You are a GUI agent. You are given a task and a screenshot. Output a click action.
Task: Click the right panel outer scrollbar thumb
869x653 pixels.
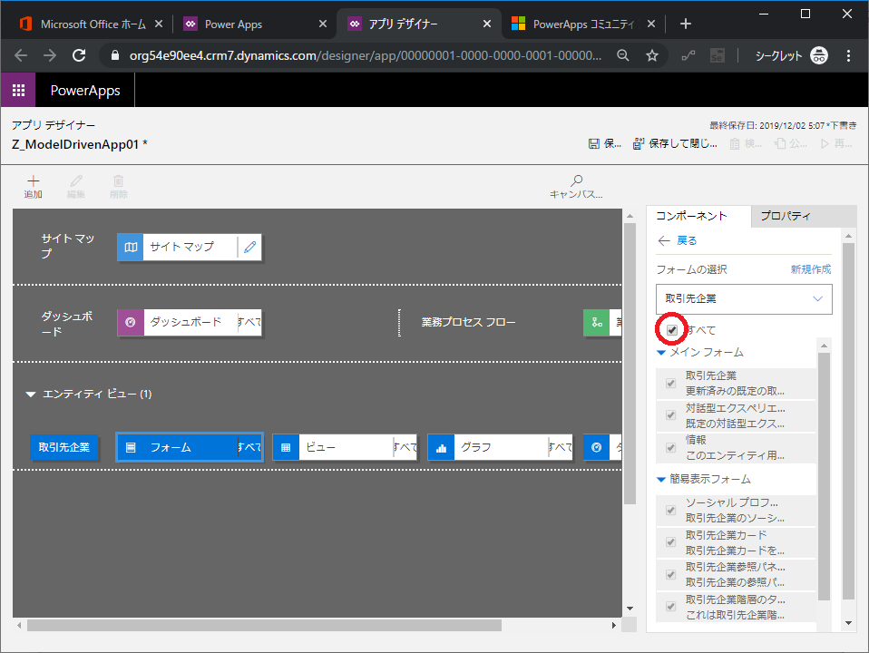coord(848,422)
